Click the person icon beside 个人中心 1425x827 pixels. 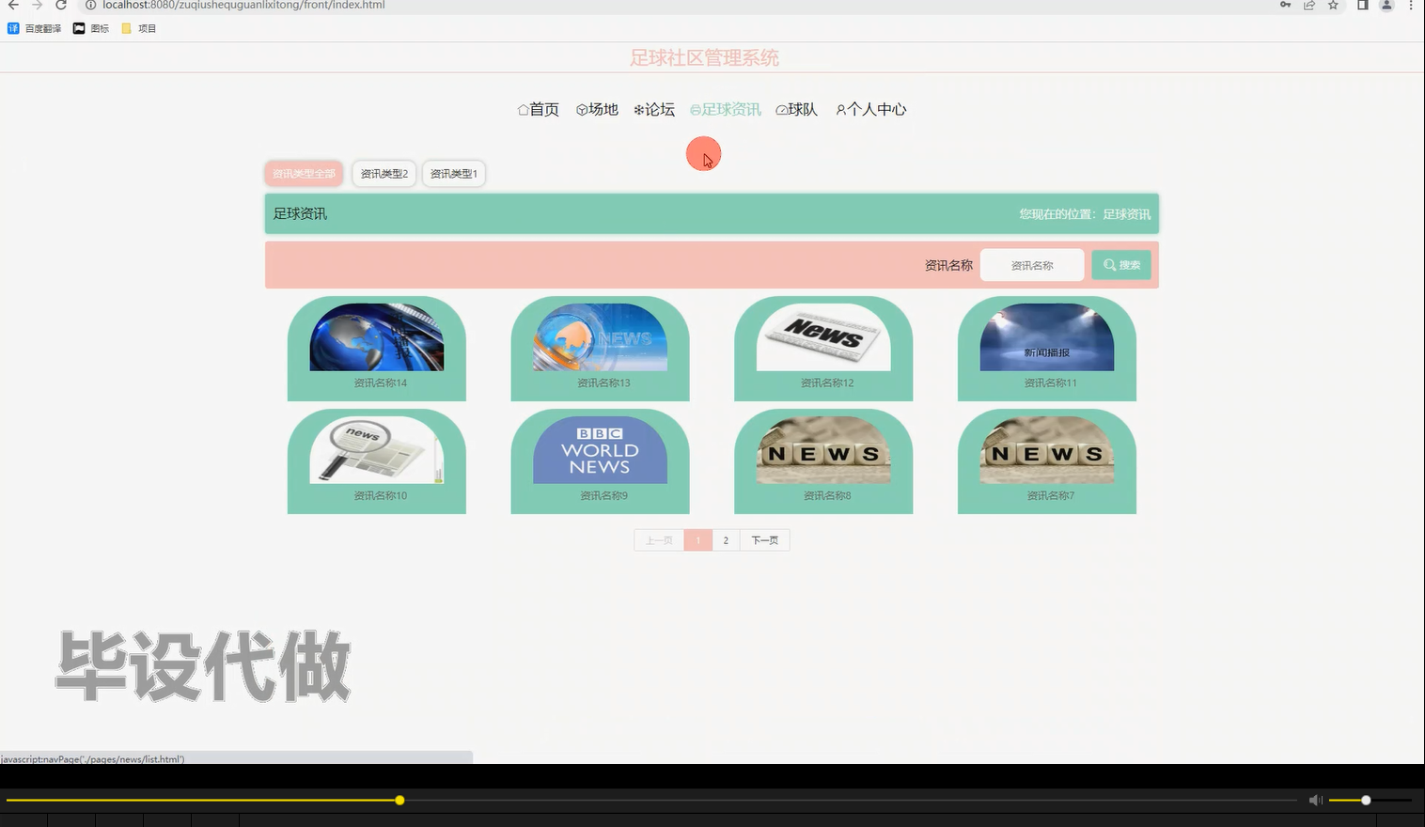[840, 110]
